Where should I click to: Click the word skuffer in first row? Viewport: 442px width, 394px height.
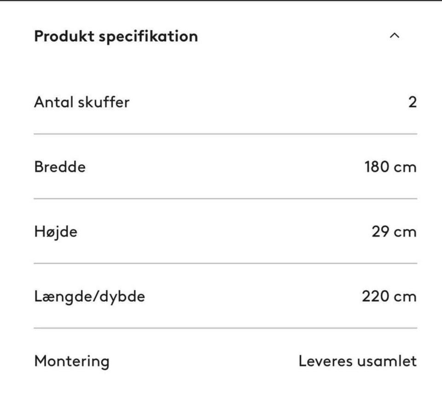(x=104, y=102)
